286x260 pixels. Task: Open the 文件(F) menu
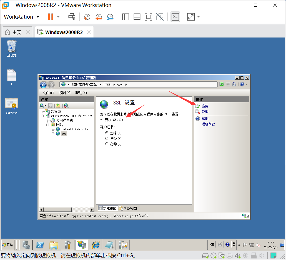pyautogui.click(x=48, y=93)
